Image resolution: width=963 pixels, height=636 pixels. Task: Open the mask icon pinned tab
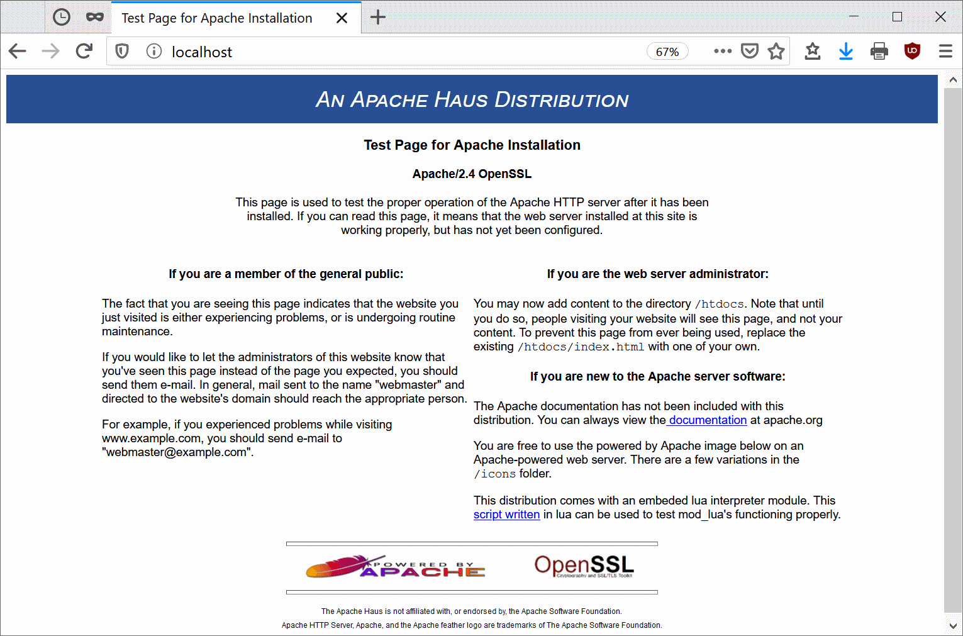[x=95, y=17]
